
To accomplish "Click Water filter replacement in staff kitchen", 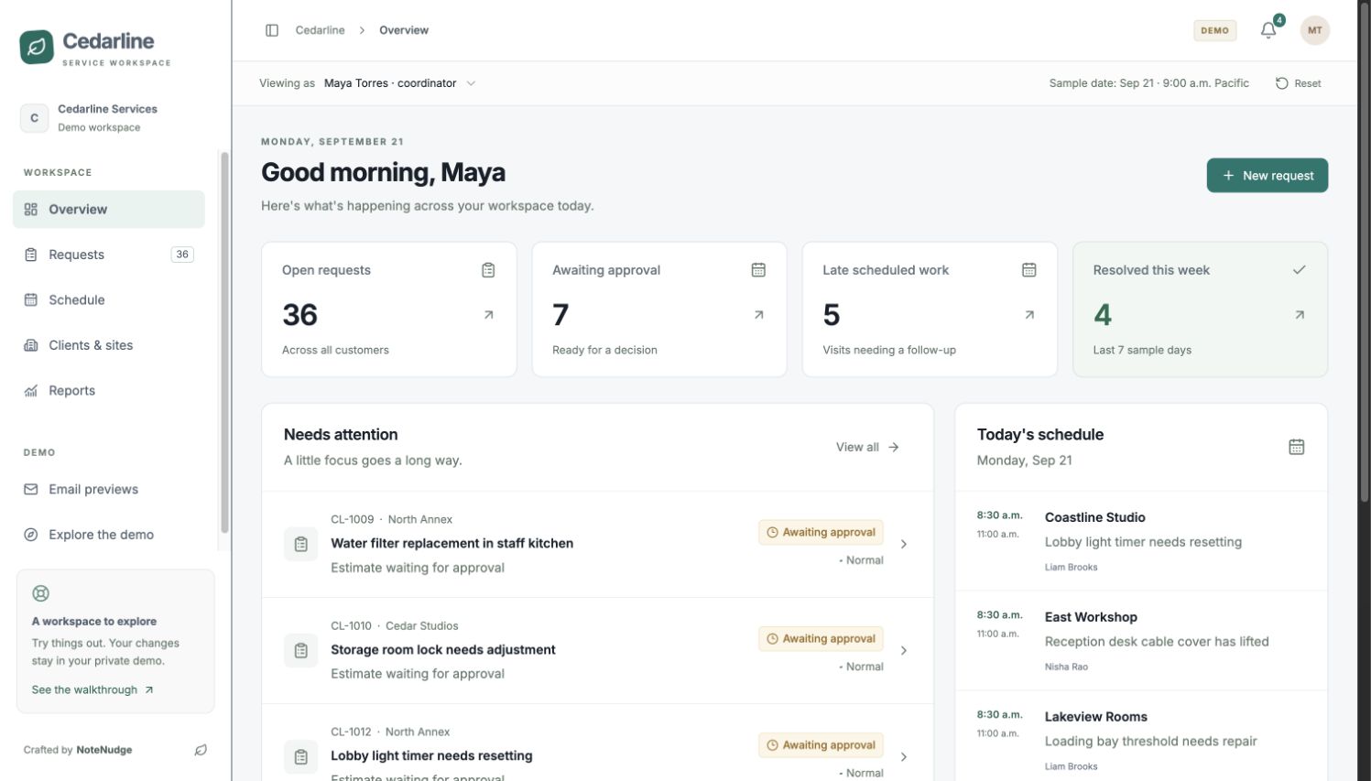I will click(x=452, y=543).
